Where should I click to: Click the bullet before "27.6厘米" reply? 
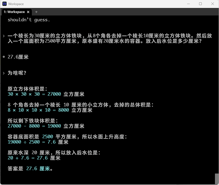4,57
